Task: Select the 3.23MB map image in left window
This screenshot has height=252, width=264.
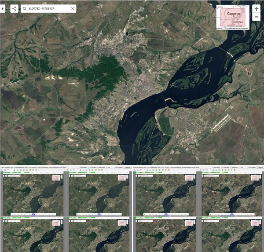Action: pos(33,195)
